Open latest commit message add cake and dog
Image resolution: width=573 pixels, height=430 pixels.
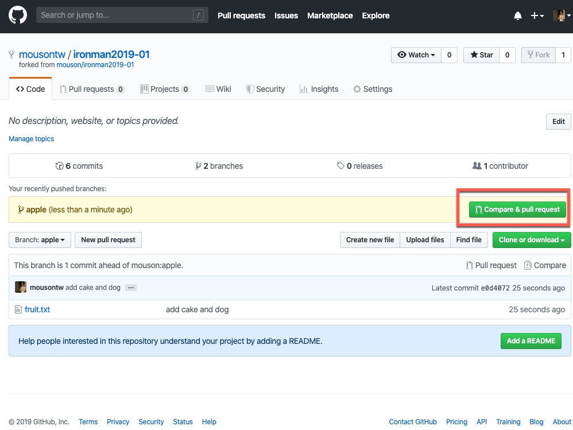pyautogui.click(x=93, y=288)
